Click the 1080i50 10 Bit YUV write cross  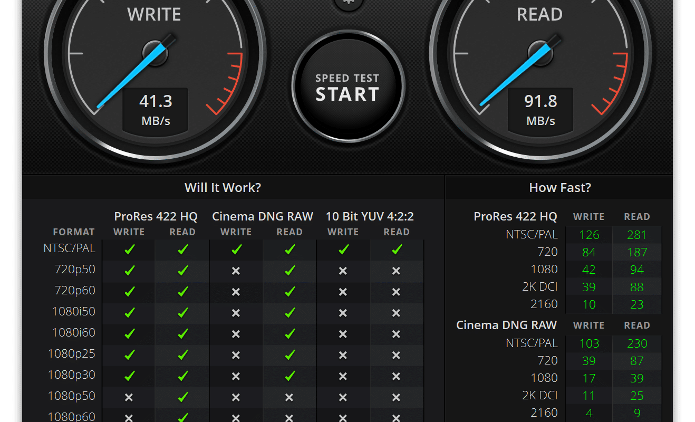[343, 313]
